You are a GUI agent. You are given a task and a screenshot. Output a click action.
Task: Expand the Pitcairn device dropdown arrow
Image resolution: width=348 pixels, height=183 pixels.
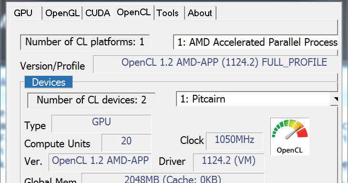click(x=335, y=99)
